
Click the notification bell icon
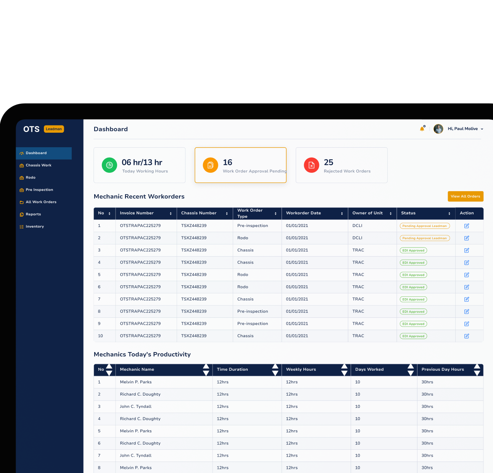coord(422,129)
